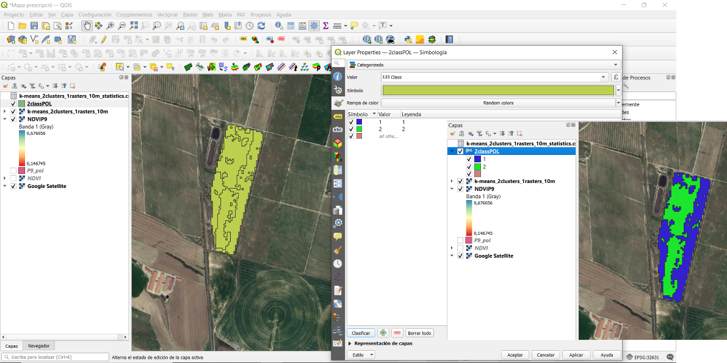Open Fields page in Layer Properties sidebar
727x363 pixels.
(338, 170)
